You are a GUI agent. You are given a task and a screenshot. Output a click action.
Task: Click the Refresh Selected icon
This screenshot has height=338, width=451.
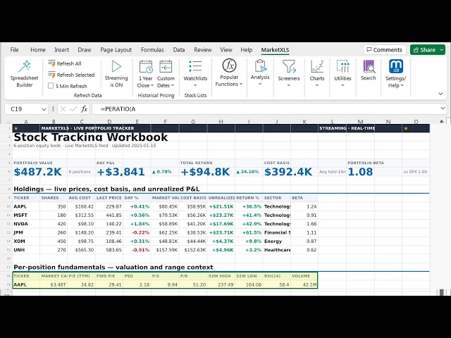coord(51,75)
